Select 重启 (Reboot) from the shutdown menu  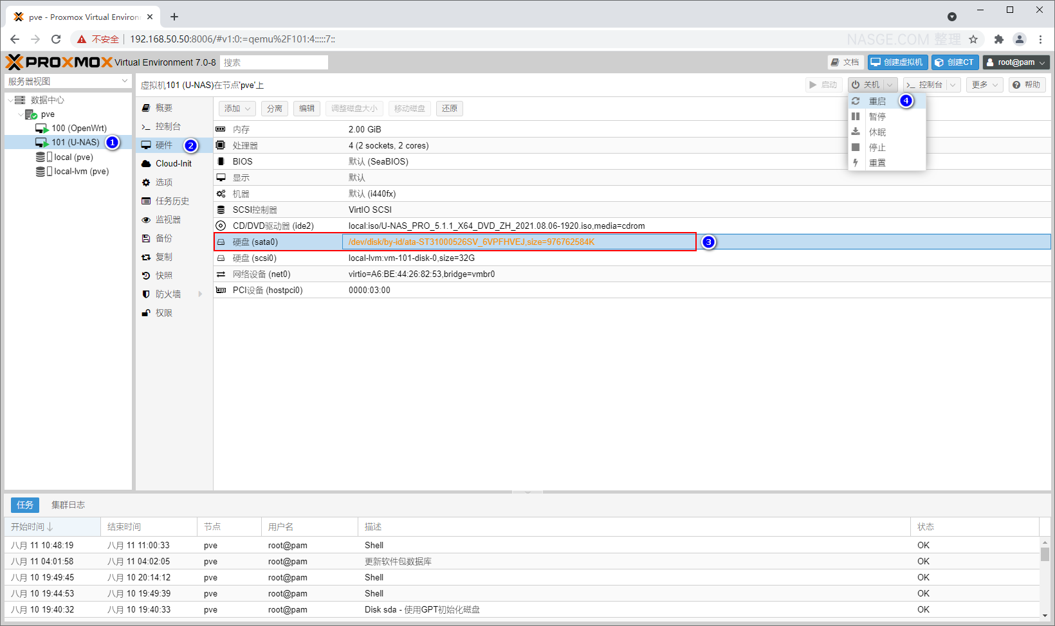coord(886,101)
